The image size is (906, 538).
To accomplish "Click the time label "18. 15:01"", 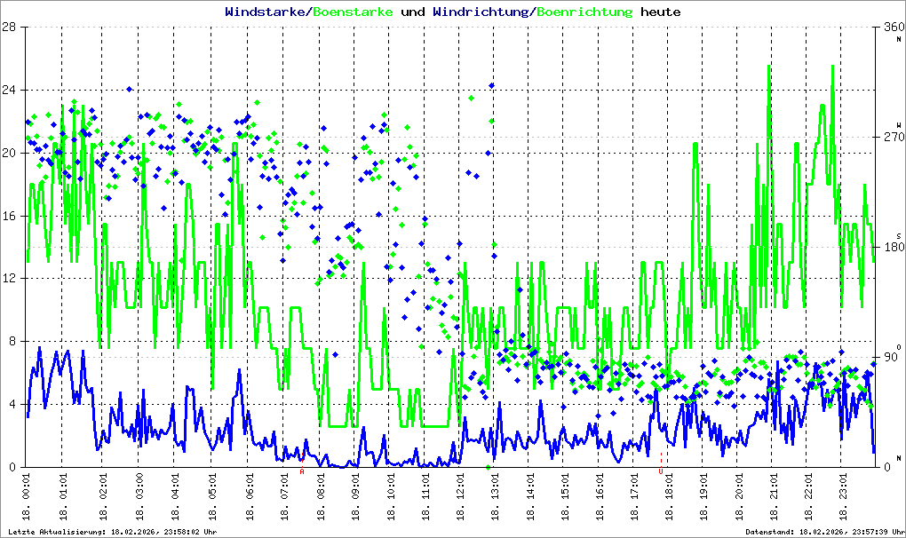I will pos(565,497).
